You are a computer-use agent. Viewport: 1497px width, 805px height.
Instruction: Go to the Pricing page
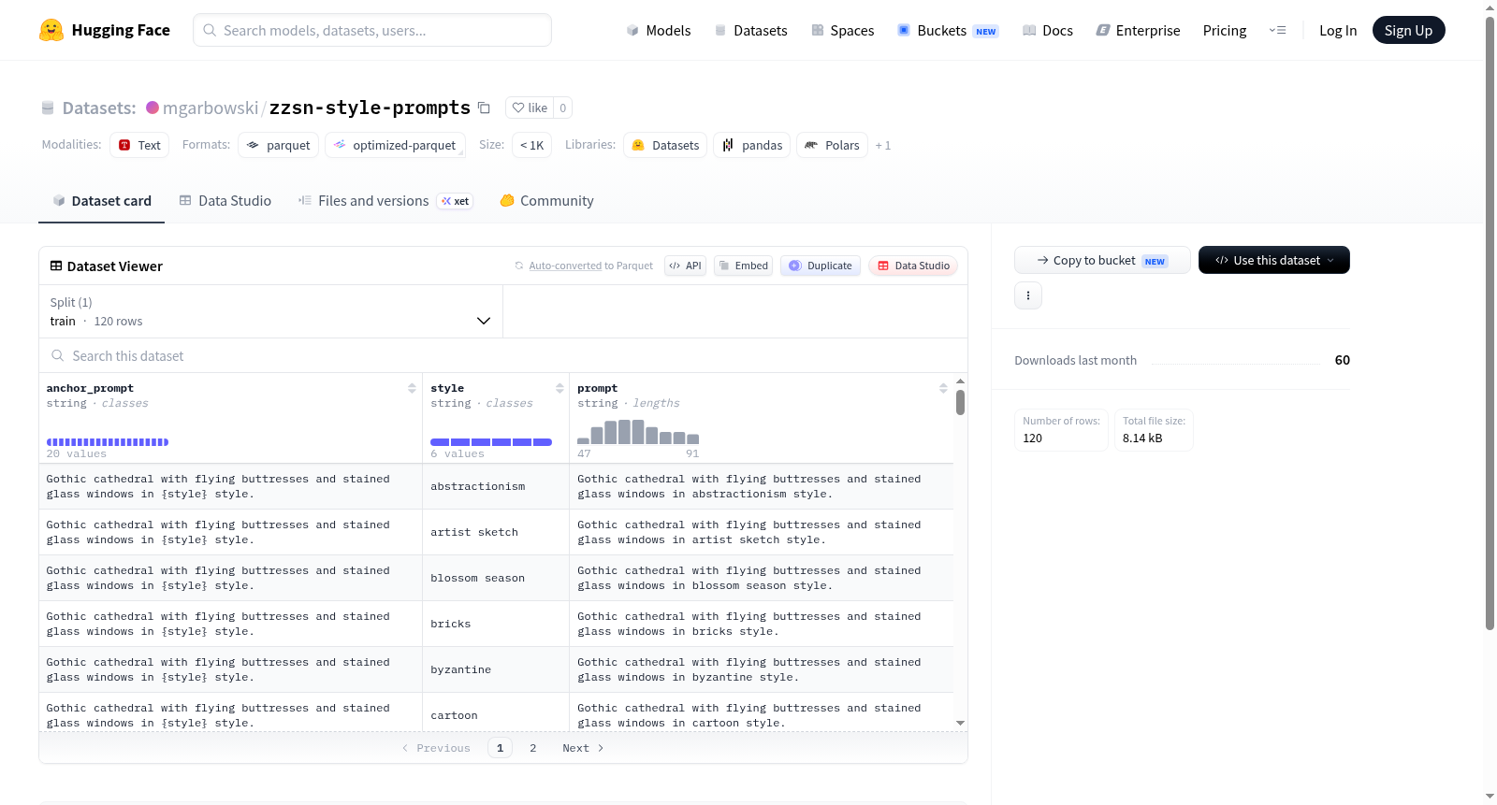tap(1225, 30)
